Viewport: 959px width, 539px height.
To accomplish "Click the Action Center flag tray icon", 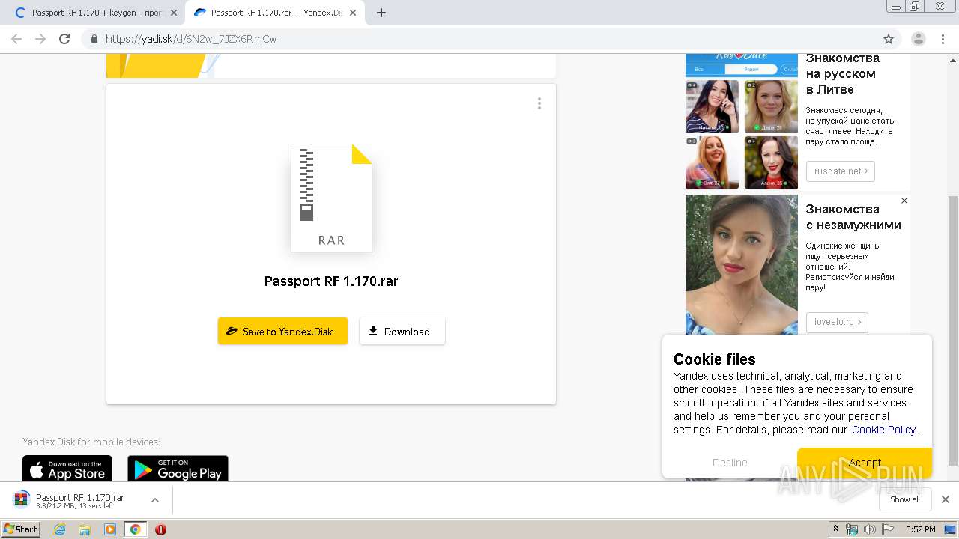I will tap(888, 529).
